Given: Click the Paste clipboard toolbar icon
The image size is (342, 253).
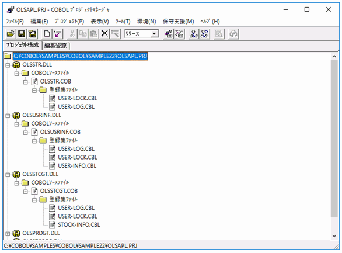Looking at the screenshot, I should (94, 34).
